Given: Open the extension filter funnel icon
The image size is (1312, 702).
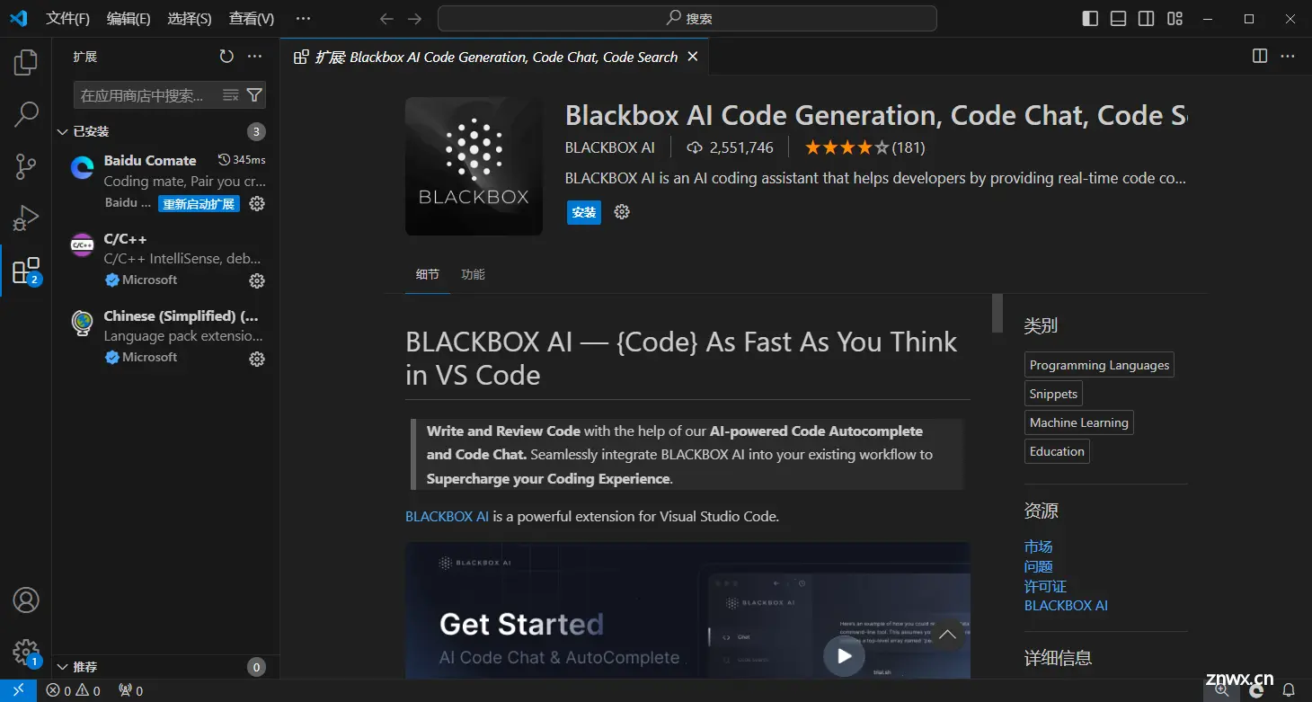Looking at the screenshot, I should (x=254, y=95).
